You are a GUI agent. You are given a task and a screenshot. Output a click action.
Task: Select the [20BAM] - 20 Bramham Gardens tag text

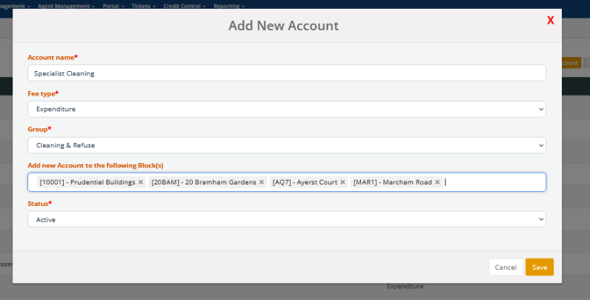click(x=204, y=182)
